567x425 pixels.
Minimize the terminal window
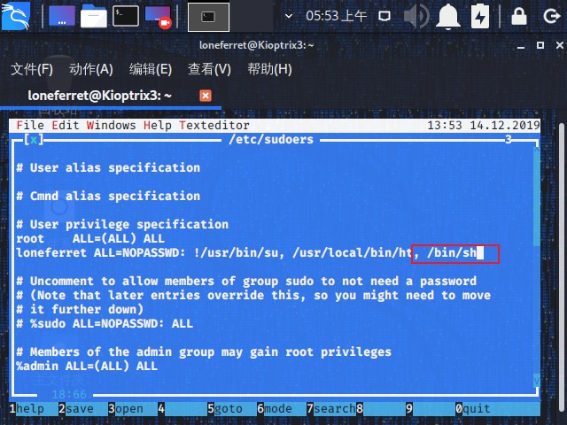pos(521,45)
